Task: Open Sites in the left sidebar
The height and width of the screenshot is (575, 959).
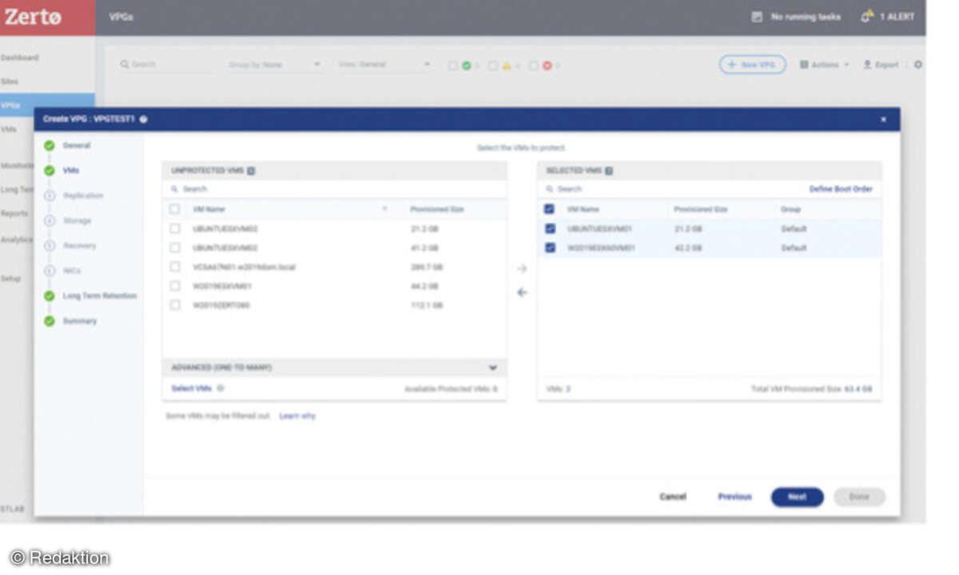Action: [10, 81]
